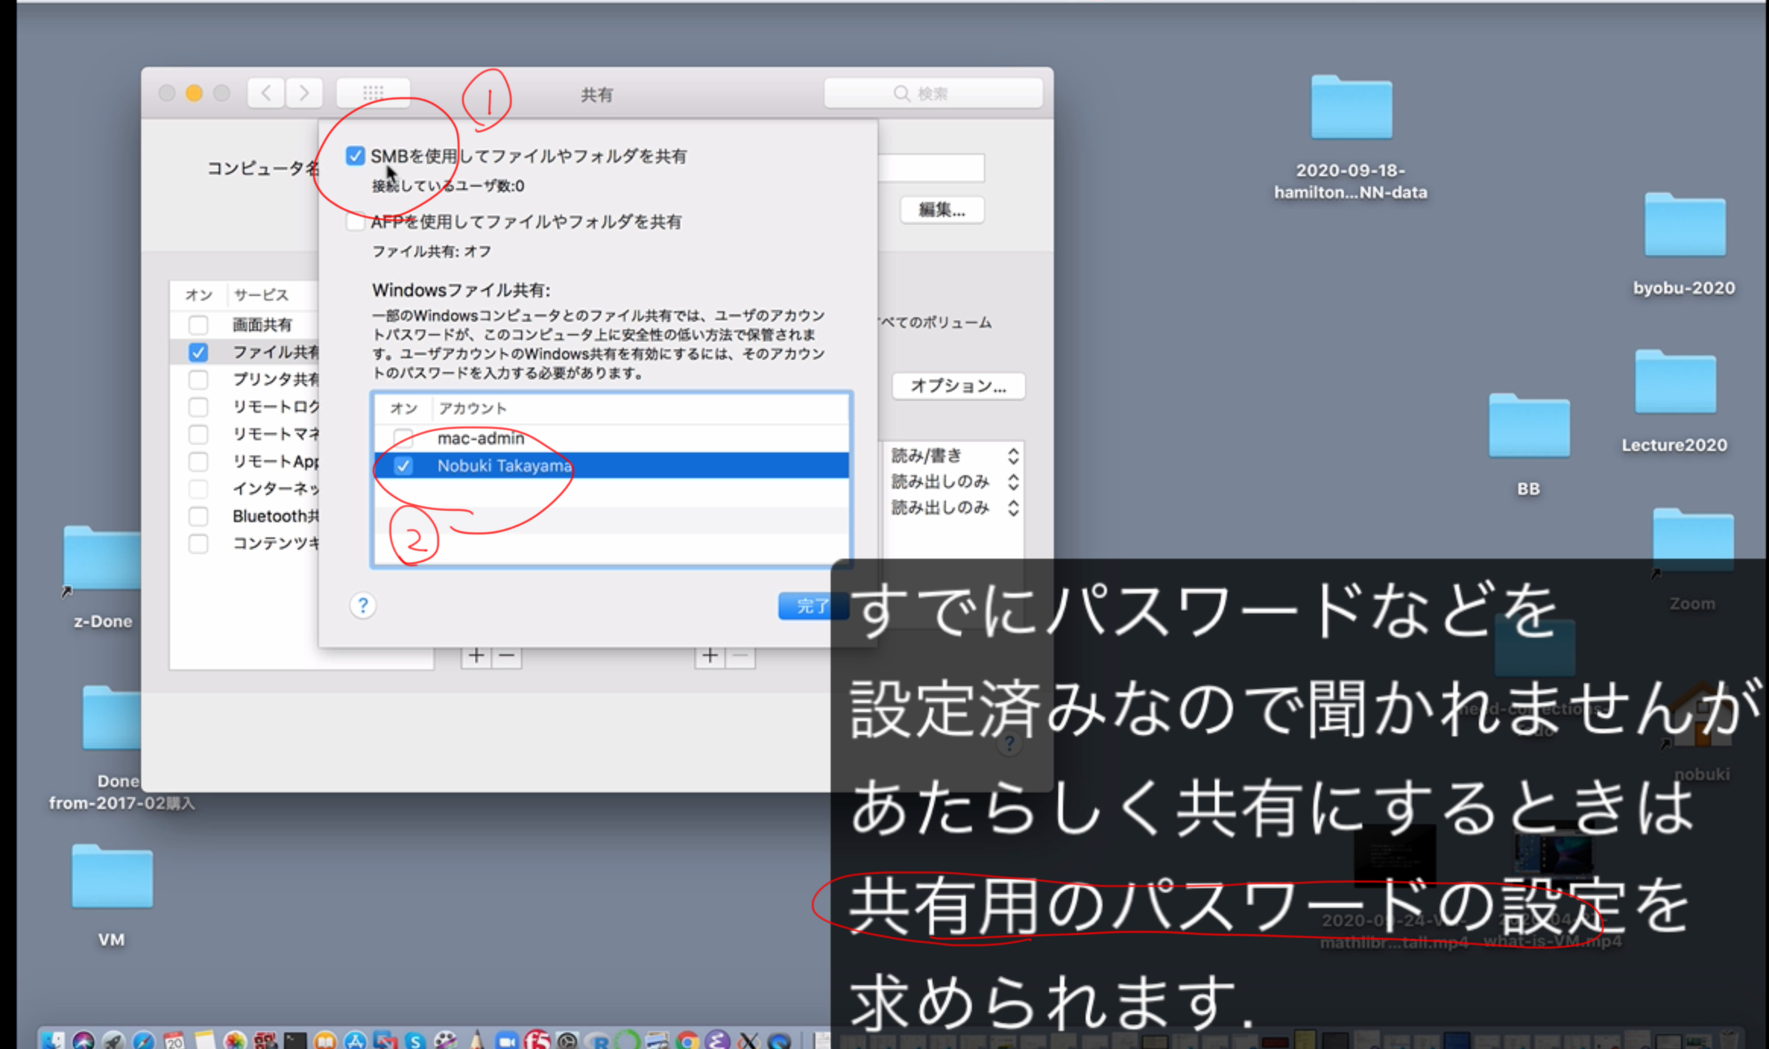The image size is (1769, 1049).
Task: Uncheck the Nobuki Takayama account checkbox
Action: (403, 466)
